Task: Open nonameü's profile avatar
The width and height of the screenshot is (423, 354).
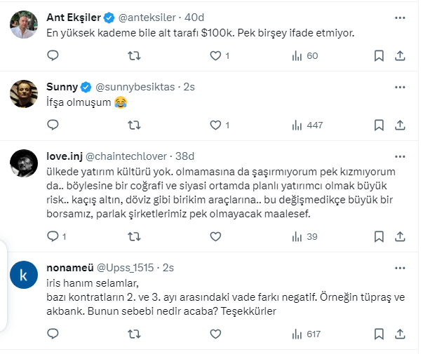Action: pyautogui.click(x=24, y=274)
